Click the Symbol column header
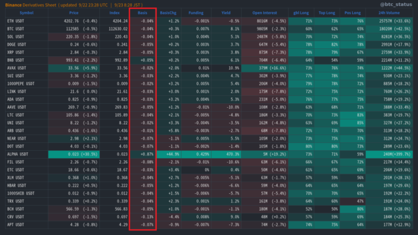418x235 pixels. click(26, 13)
